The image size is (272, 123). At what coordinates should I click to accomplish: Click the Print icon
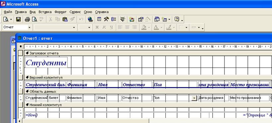[x=27, y=19]
